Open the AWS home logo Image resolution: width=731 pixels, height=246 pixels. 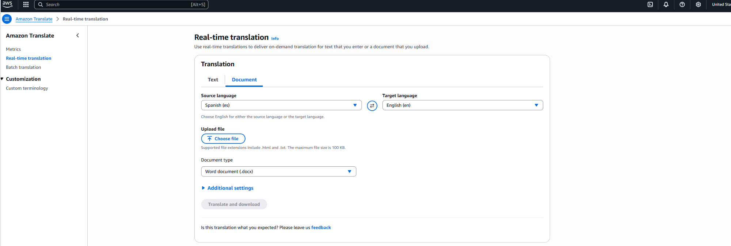tap(7, 4)
